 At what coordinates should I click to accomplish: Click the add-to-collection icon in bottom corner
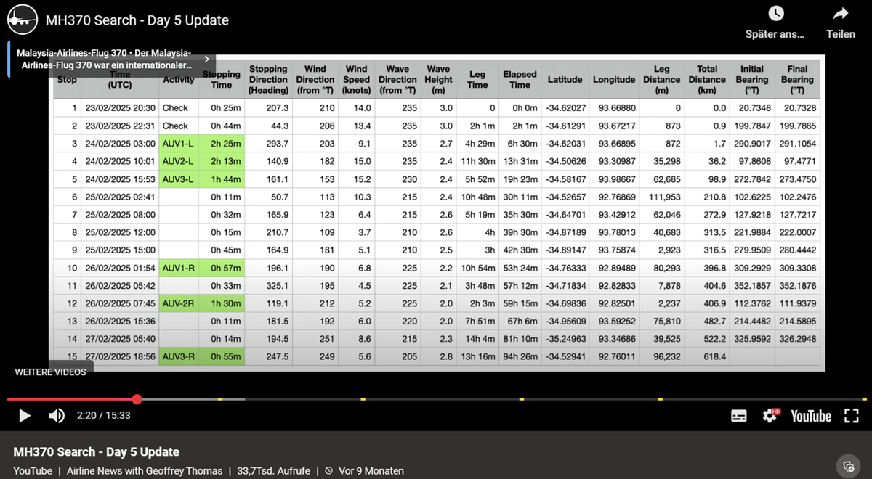848,466
